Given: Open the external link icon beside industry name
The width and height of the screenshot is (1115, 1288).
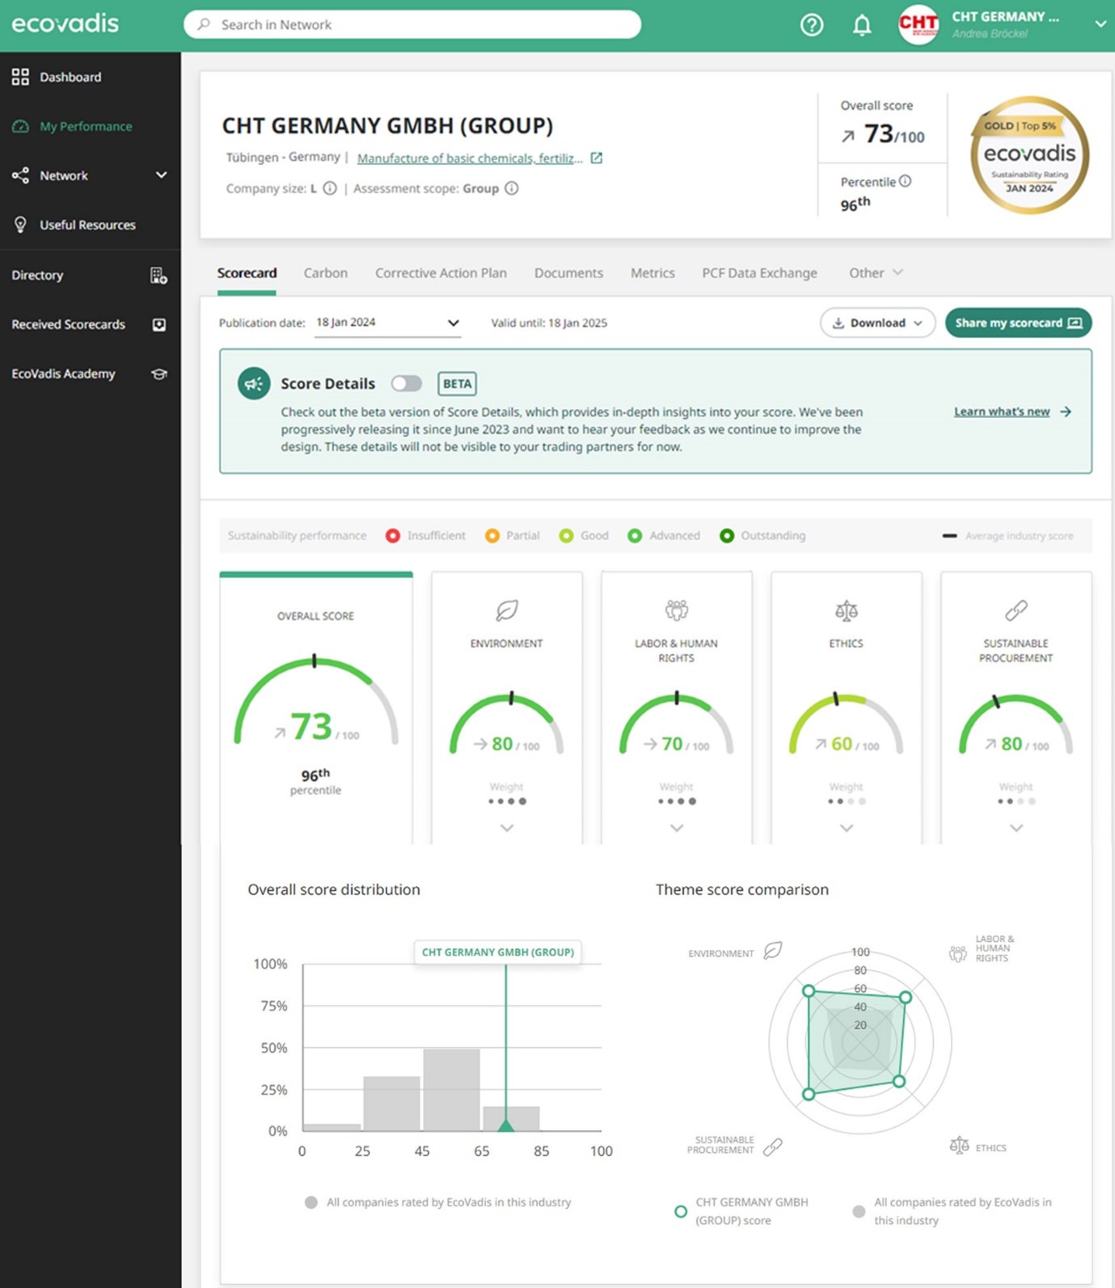Looking at the screenshot, I should pos(597,158).
